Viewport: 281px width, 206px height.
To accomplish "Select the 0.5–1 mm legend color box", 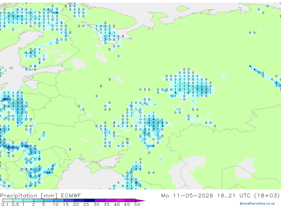I will (x=18, y=200).
